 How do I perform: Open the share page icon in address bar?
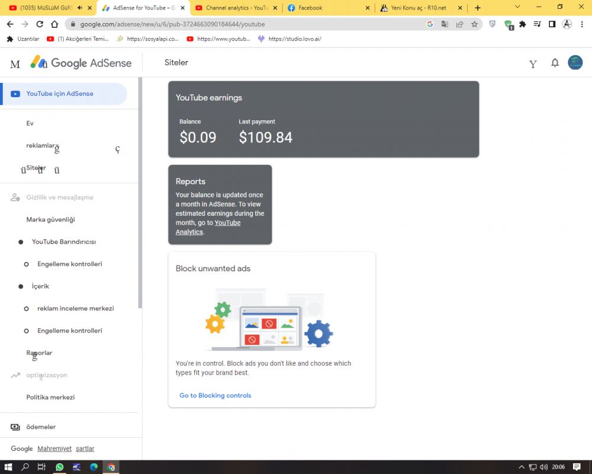click(x=459, y=24)
